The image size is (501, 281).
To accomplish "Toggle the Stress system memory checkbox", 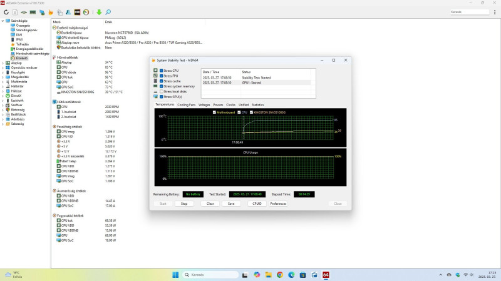I will click(x=162, y=86).
